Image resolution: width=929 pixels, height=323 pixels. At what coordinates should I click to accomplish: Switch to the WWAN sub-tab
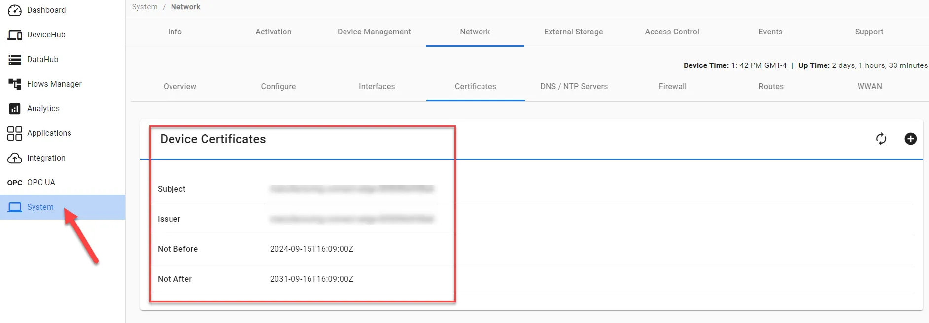tap(870, 86)
